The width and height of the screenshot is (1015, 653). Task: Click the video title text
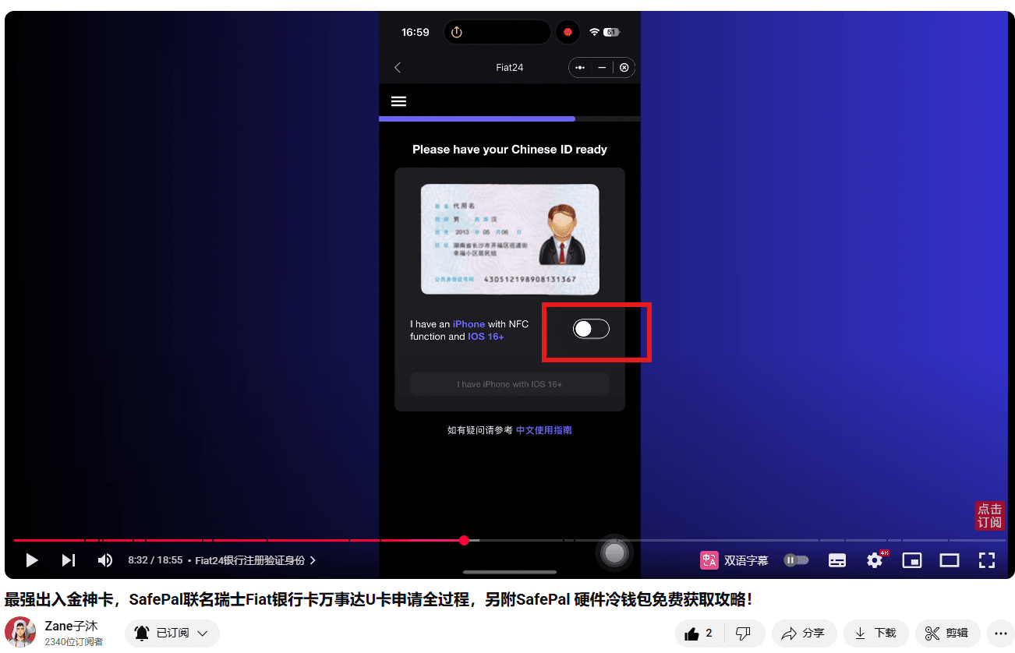point(379,599)
